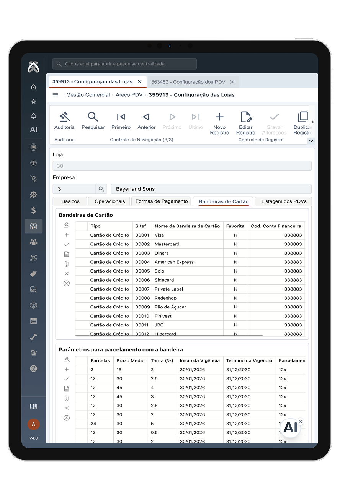The width and height of the screenshot is (340, 500).
Task: Open the gear-with-check sidebar module
Action: (x=33, y=195)
